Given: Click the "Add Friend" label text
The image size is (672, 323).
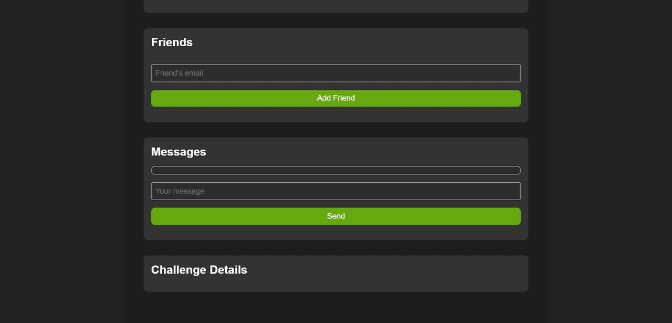Looking at the screenshot, I should click(336, 98).
